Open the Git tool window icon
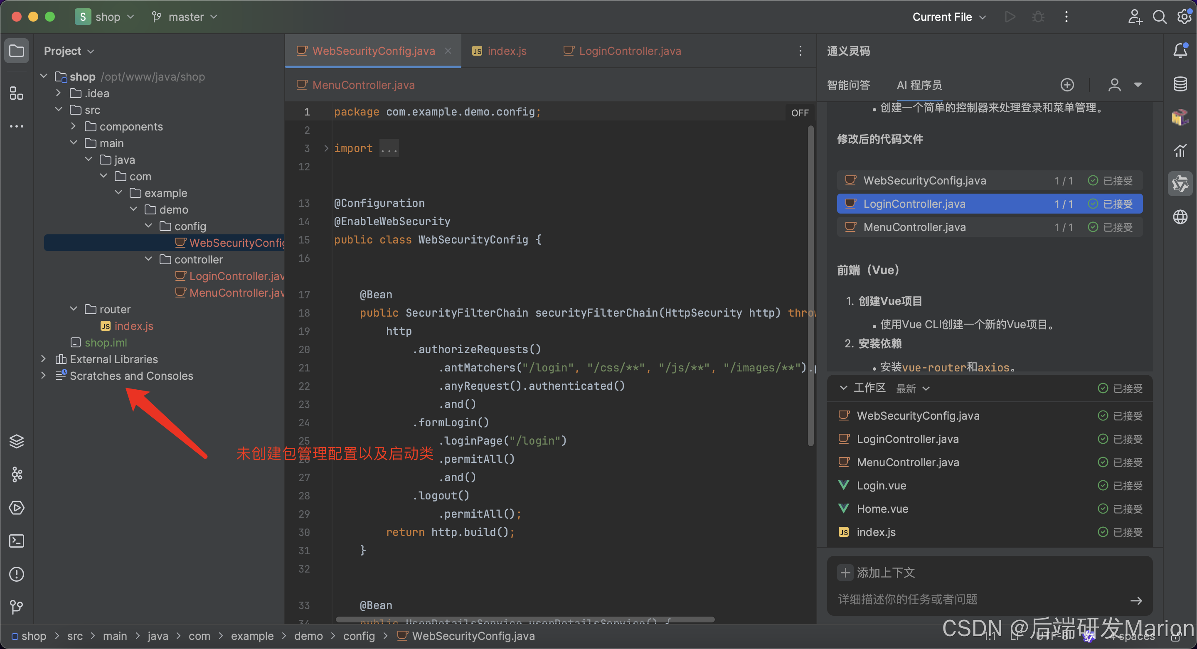Image resolution: width=1197 pixels, height=649 pixels. (x=17, y=607)
